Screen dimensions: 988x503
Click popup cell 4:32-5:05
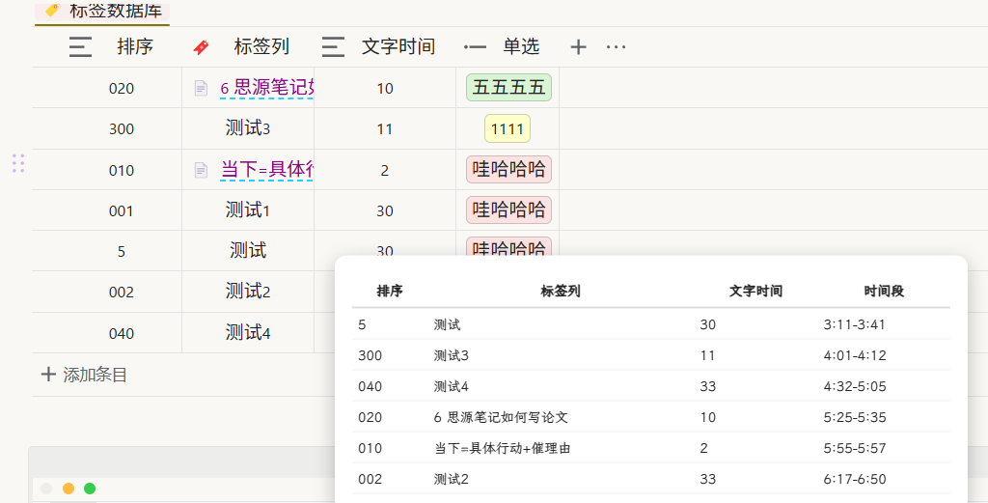(x=855, y=386)
